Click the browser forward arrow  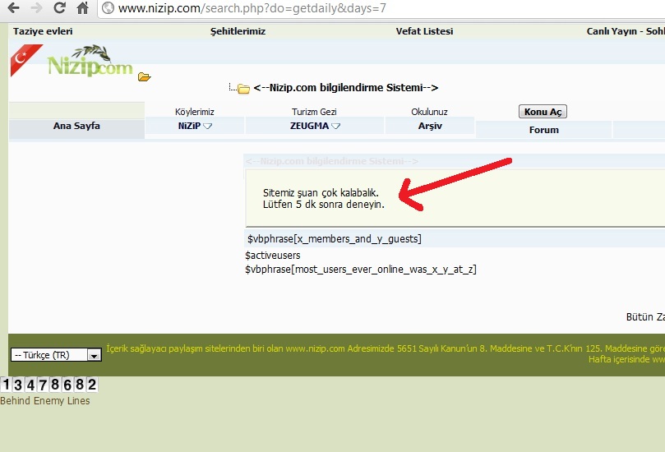(x=37, y=7)
